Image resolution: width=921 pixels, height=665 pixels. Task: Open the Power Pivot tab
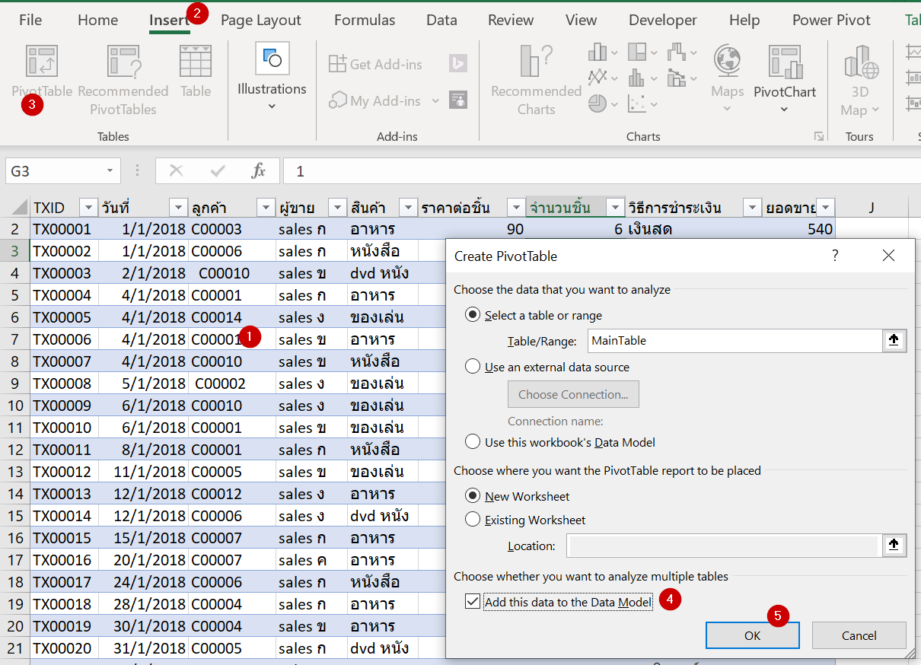pos(830,20)
